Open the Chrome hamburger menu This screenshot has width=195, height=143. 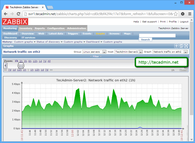click(189, 14)
